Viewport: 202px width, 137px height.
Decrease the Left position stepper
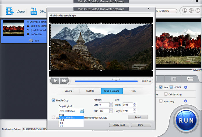pos(111,106)
